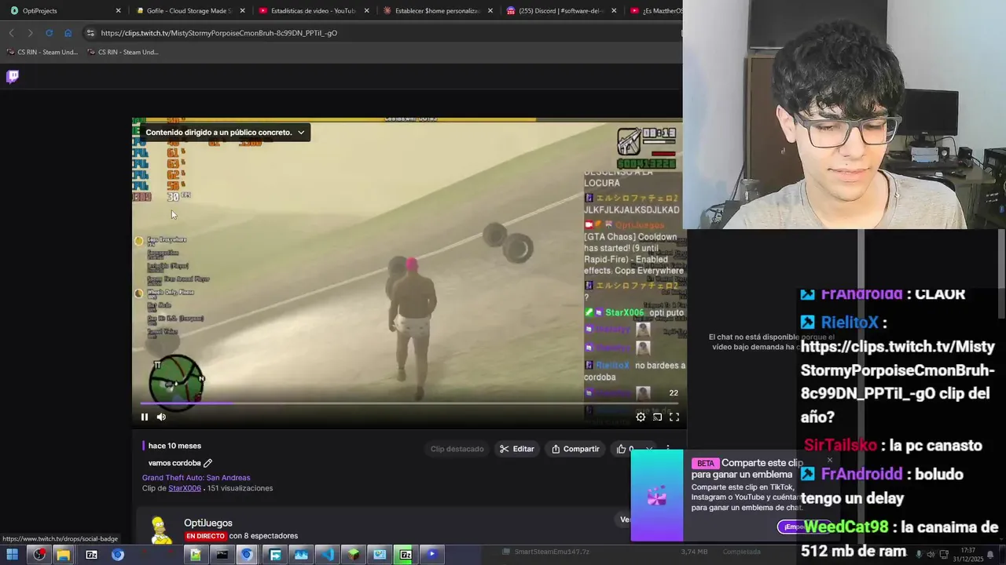Open the Minecraft grass block taskbar icon
The width and height of the screenshot is (1006, 565).
(354, 555)
